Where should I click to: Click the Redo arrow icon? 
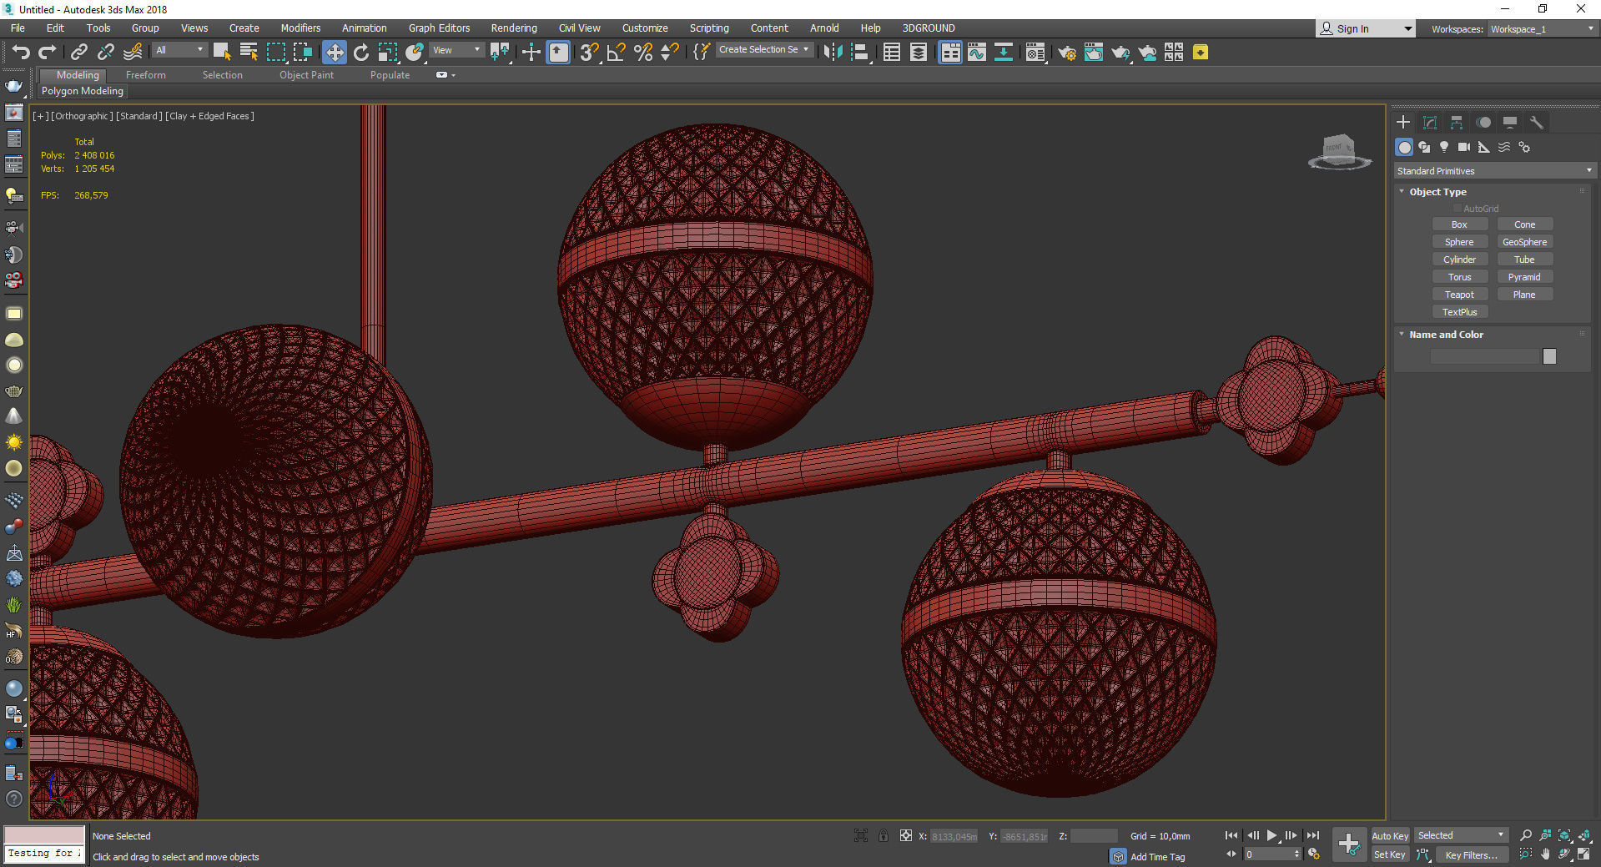click(x=48, y=53)
